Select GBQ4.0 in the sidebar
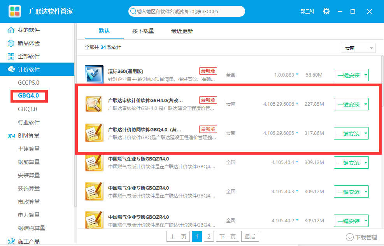 tap(28, 96)
